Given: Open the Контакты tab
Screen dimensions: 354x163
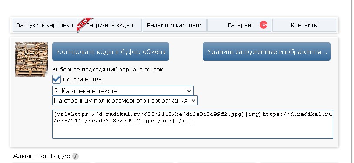Looking at the screenshot, I should (304, 25).
